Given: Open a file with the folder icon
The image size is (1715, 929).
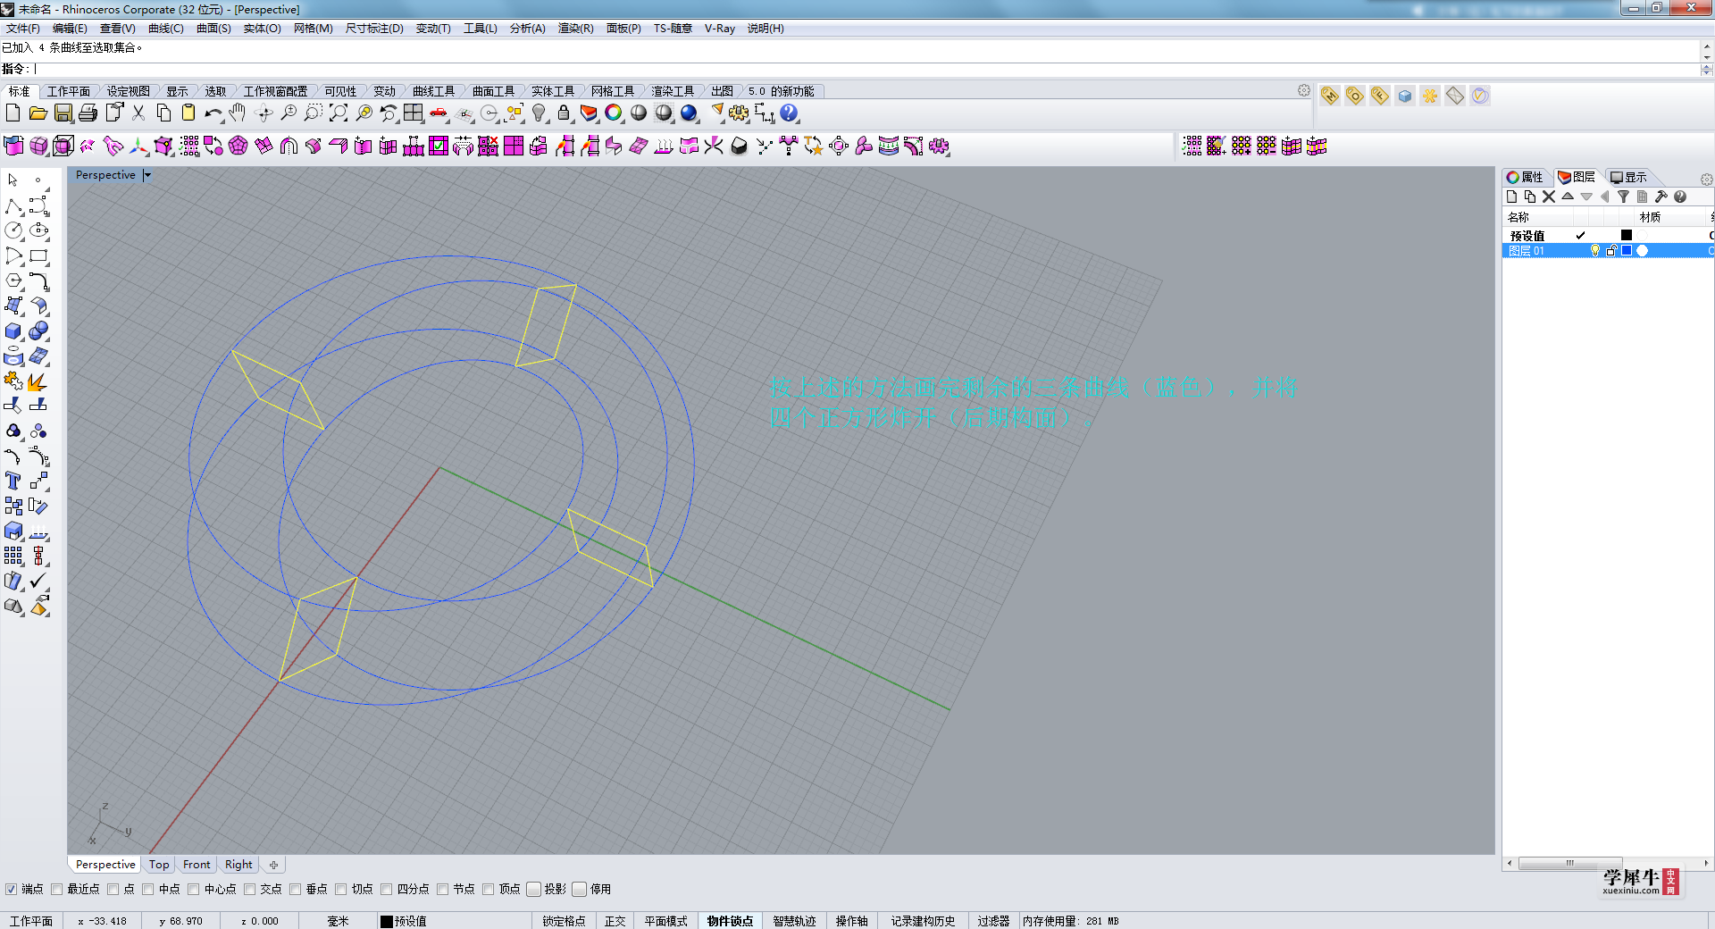Looking at the screenshot, I should [38, 113].
